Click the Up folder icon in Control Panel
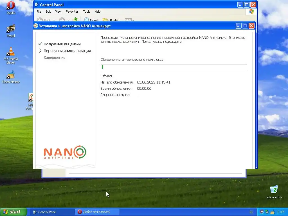The height and width of the screenshot is (216, 288). (75, 19)
